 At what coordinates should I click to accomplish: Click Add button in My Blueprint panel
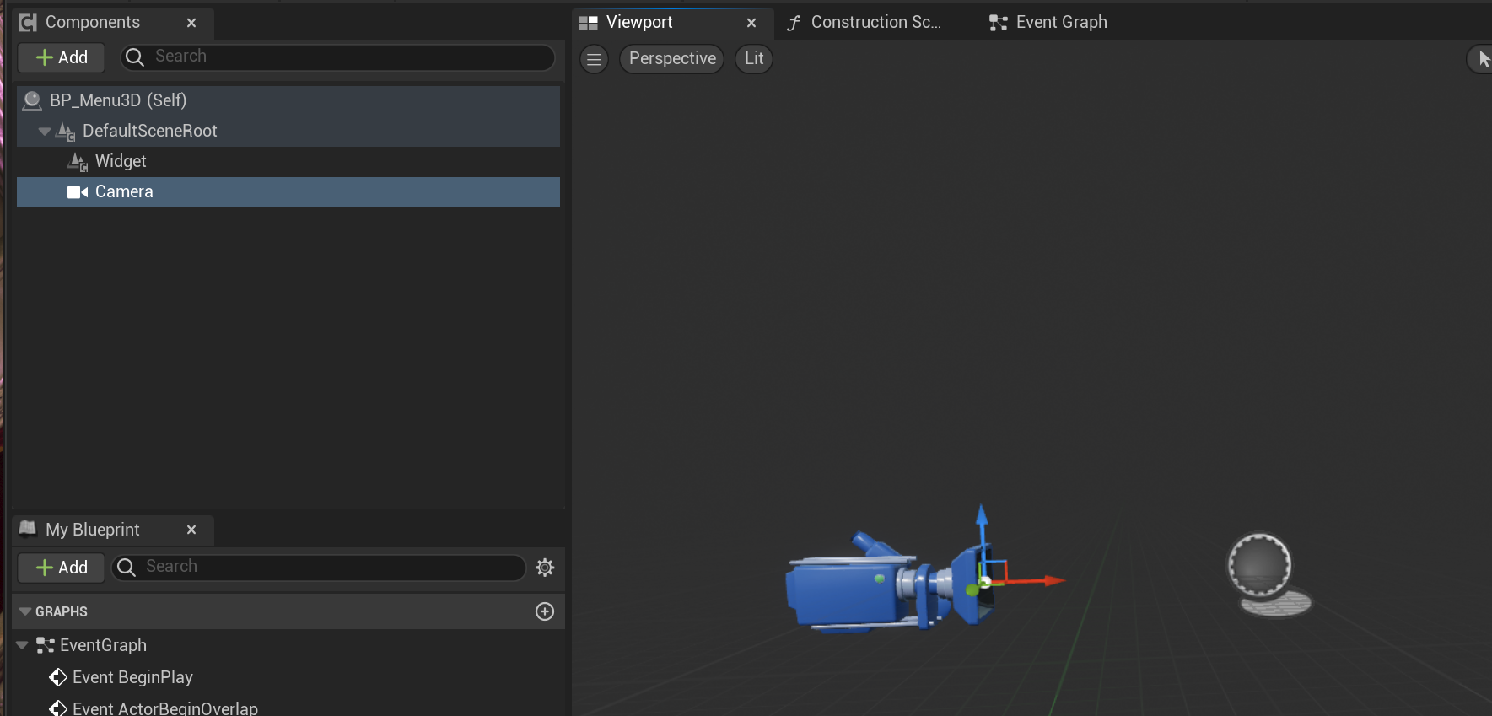(62, 568)
